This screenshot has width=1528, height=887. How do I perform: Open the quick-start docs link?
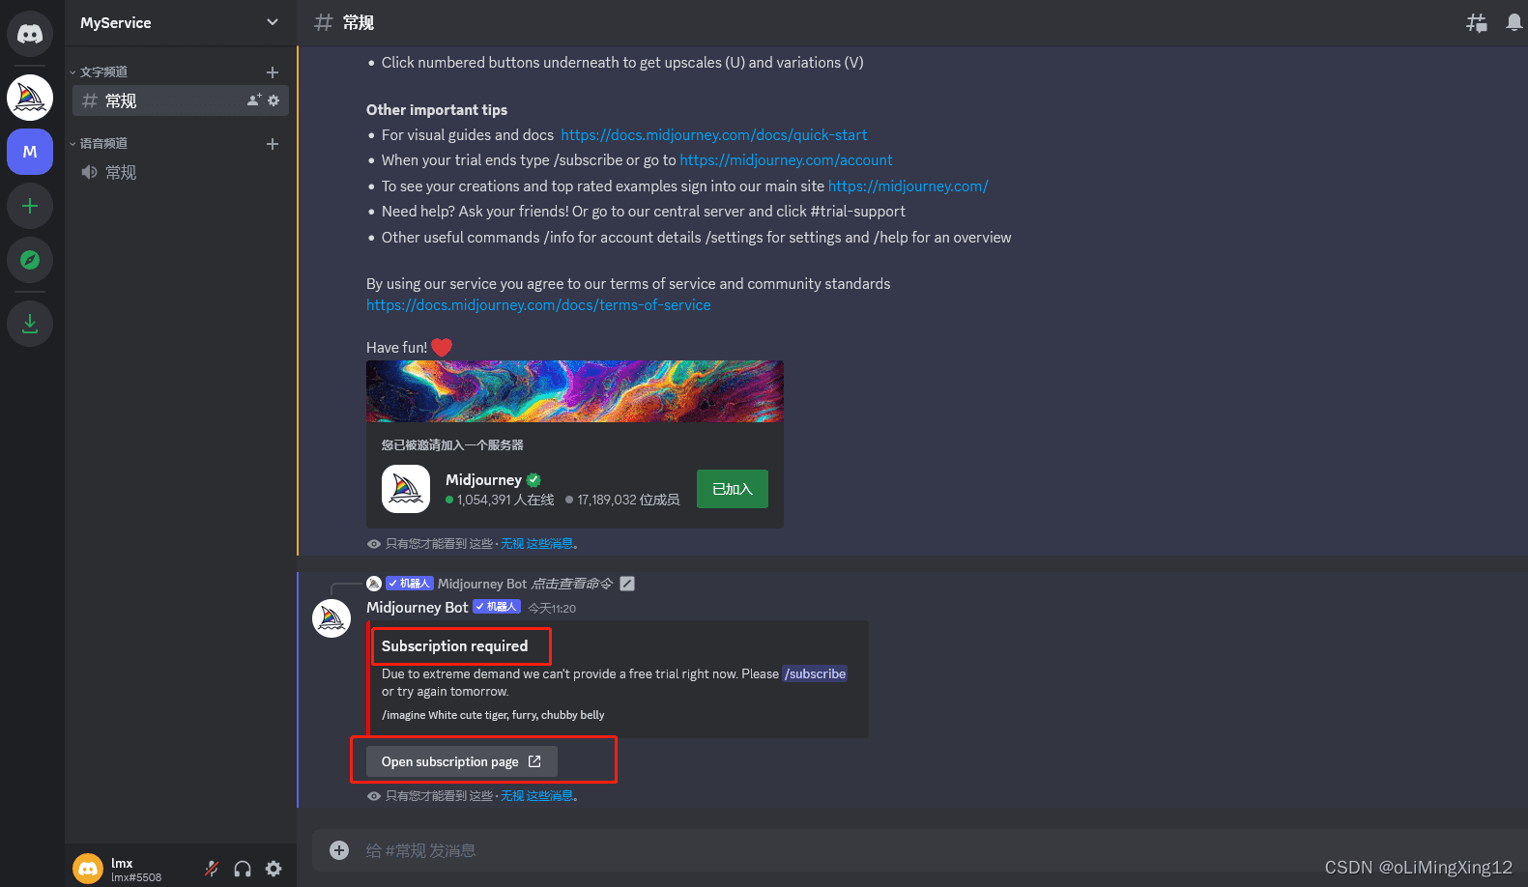point(713,135)
